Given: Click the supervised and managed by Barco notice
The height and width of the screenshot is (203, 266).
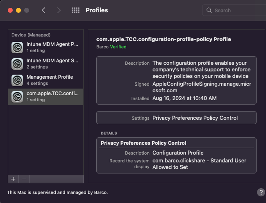Looking at the screenshot, I should tap(57, 192).
